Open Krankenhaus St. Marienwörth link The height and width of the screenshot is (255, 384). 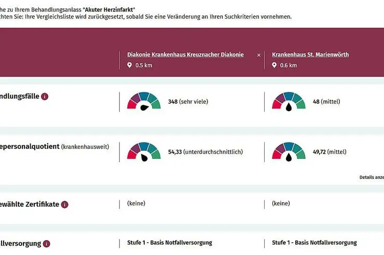[310, 55]
